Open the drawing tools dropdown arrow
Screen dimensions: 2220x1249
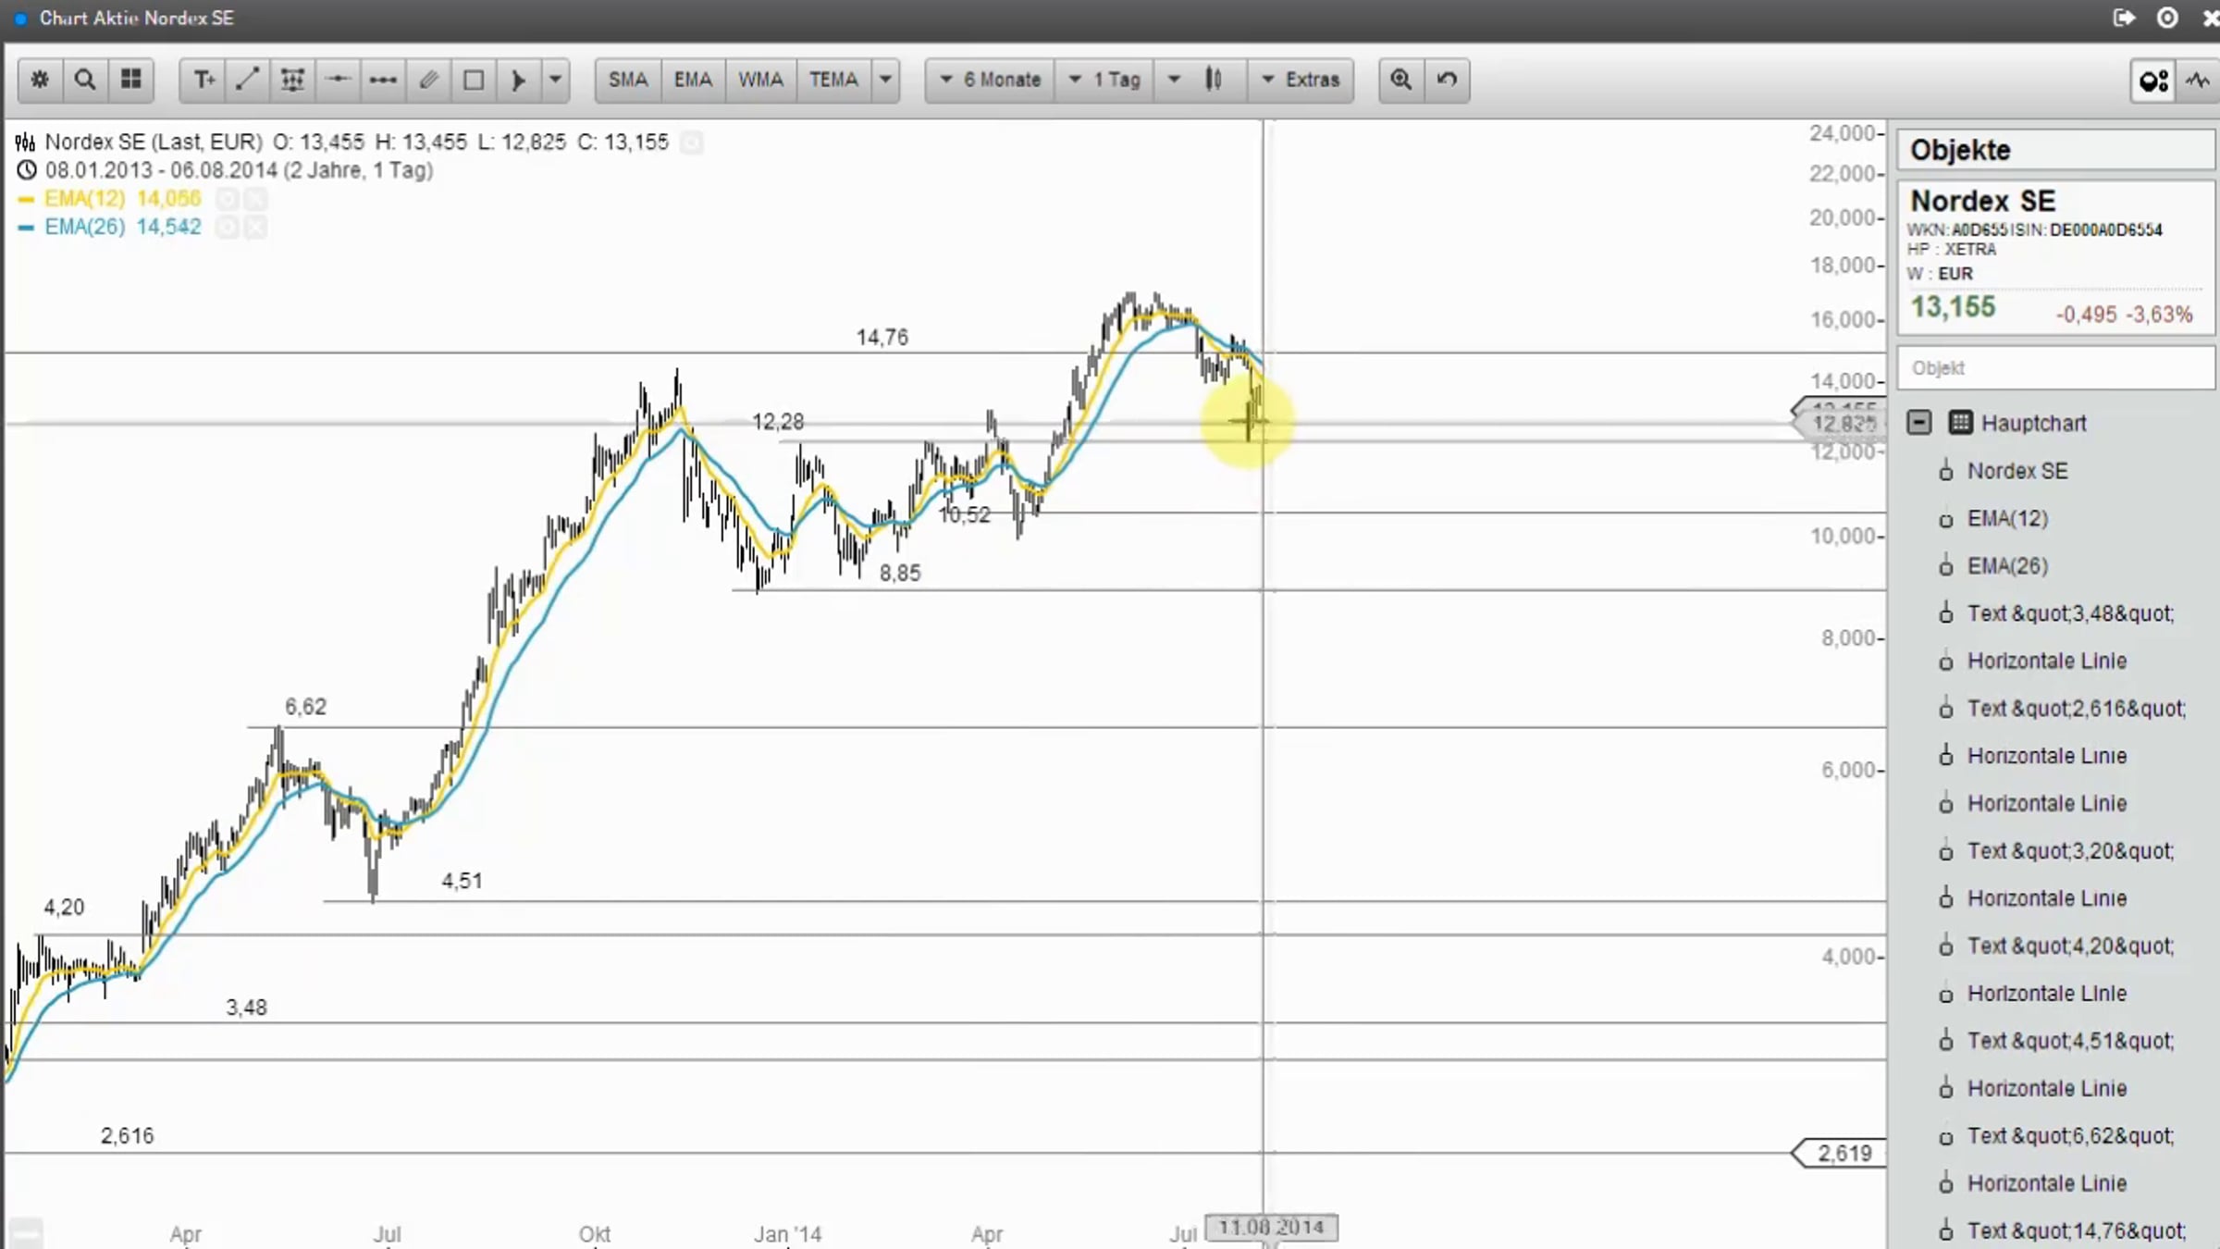[555, 80]
